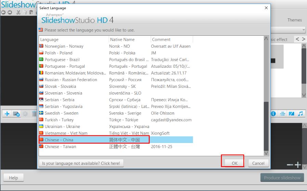Click the redo forward arrow icon

coord(10,13)
